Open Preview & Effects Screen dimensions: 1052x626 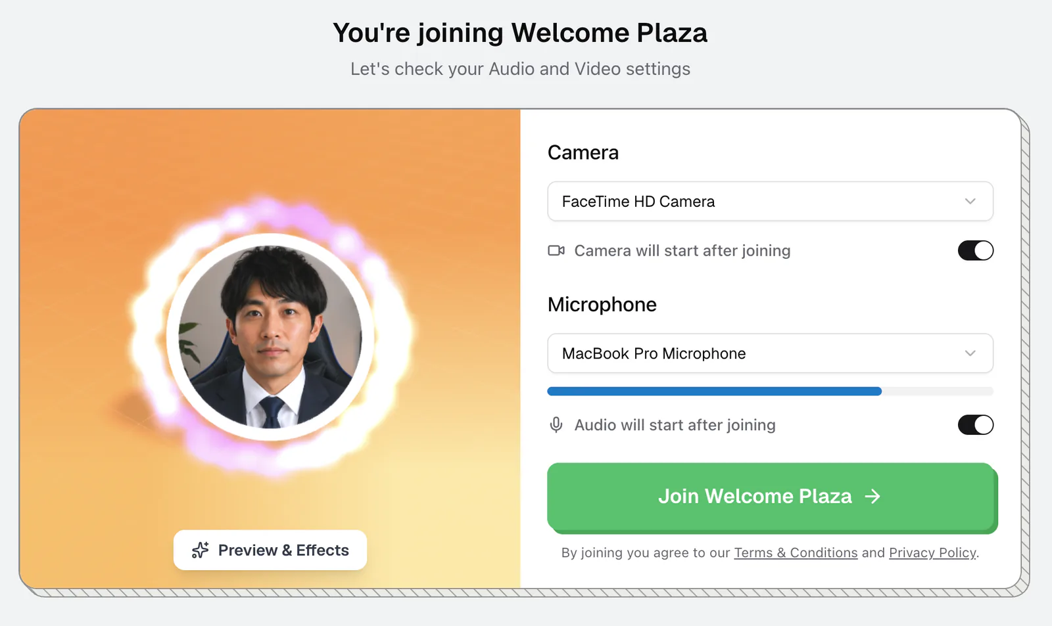[270, 550]
